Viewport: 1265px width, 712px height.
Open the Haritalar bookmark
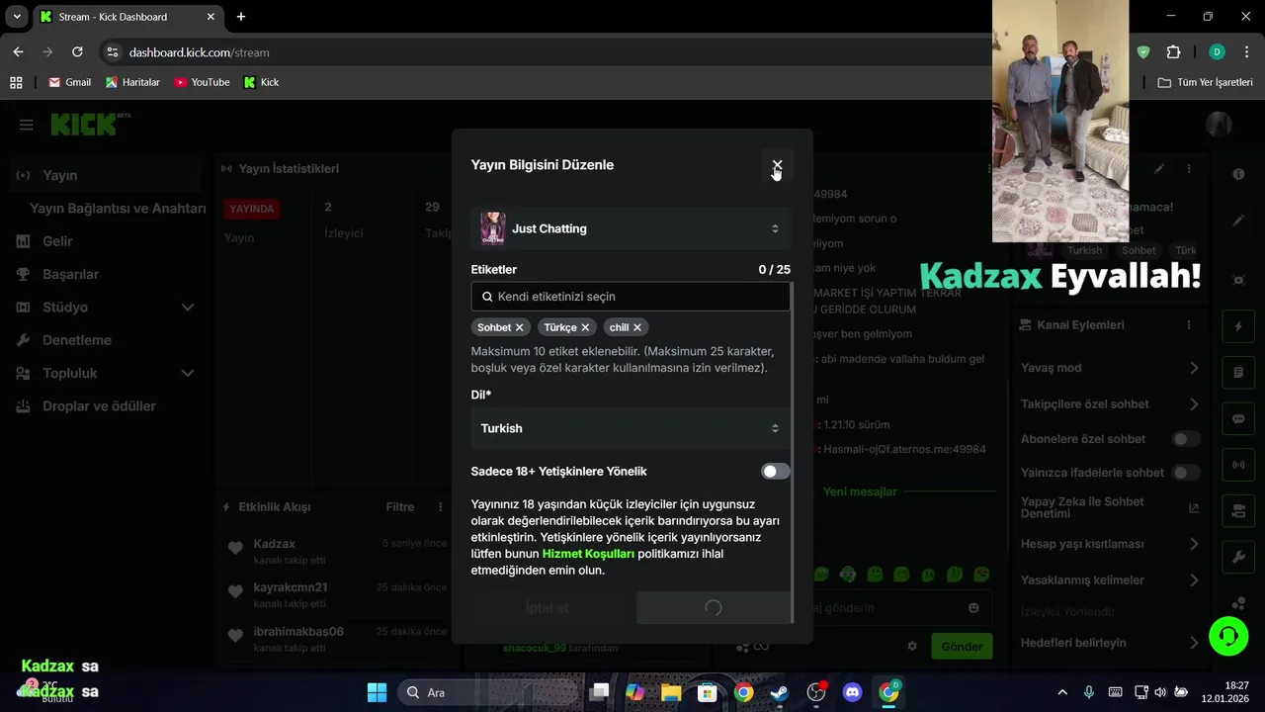(x=132, y=82)
